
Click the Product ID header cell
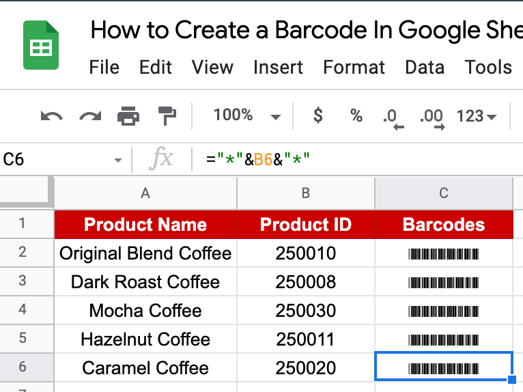pos(306,224)
